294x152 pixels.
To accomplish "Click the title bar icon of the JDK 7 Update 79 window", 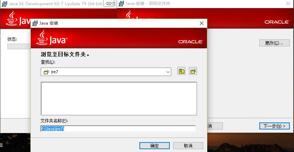I will [4, 4].
